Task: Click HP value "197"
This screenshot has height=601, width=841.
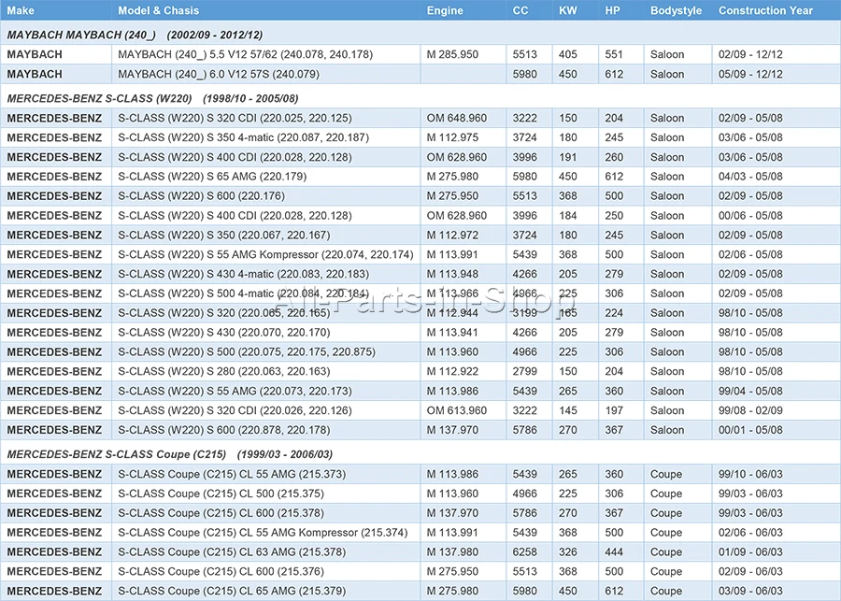Action: click(614, 410)
